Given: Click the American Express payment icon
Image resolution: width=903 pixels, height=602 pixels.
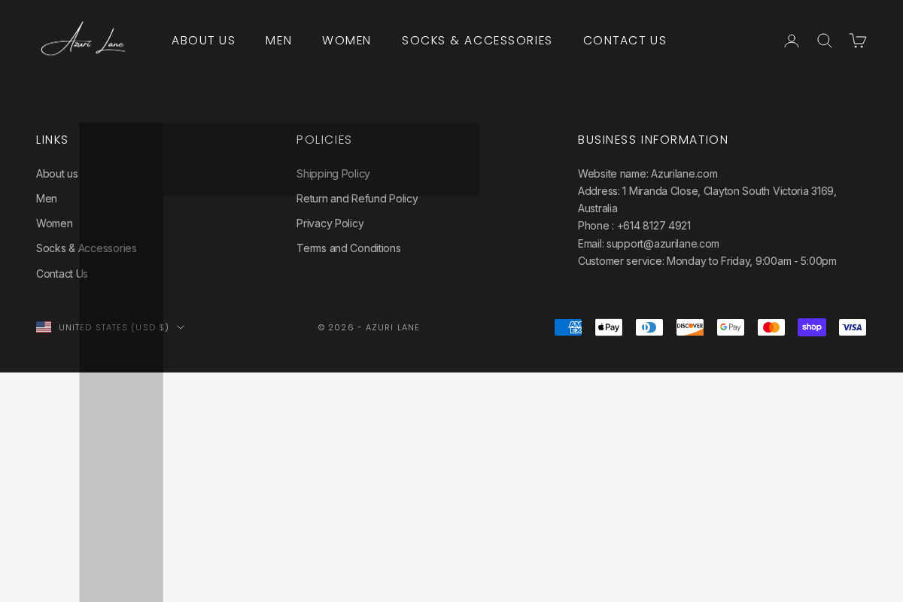Looking at the screenshot, I should point(568,327).
